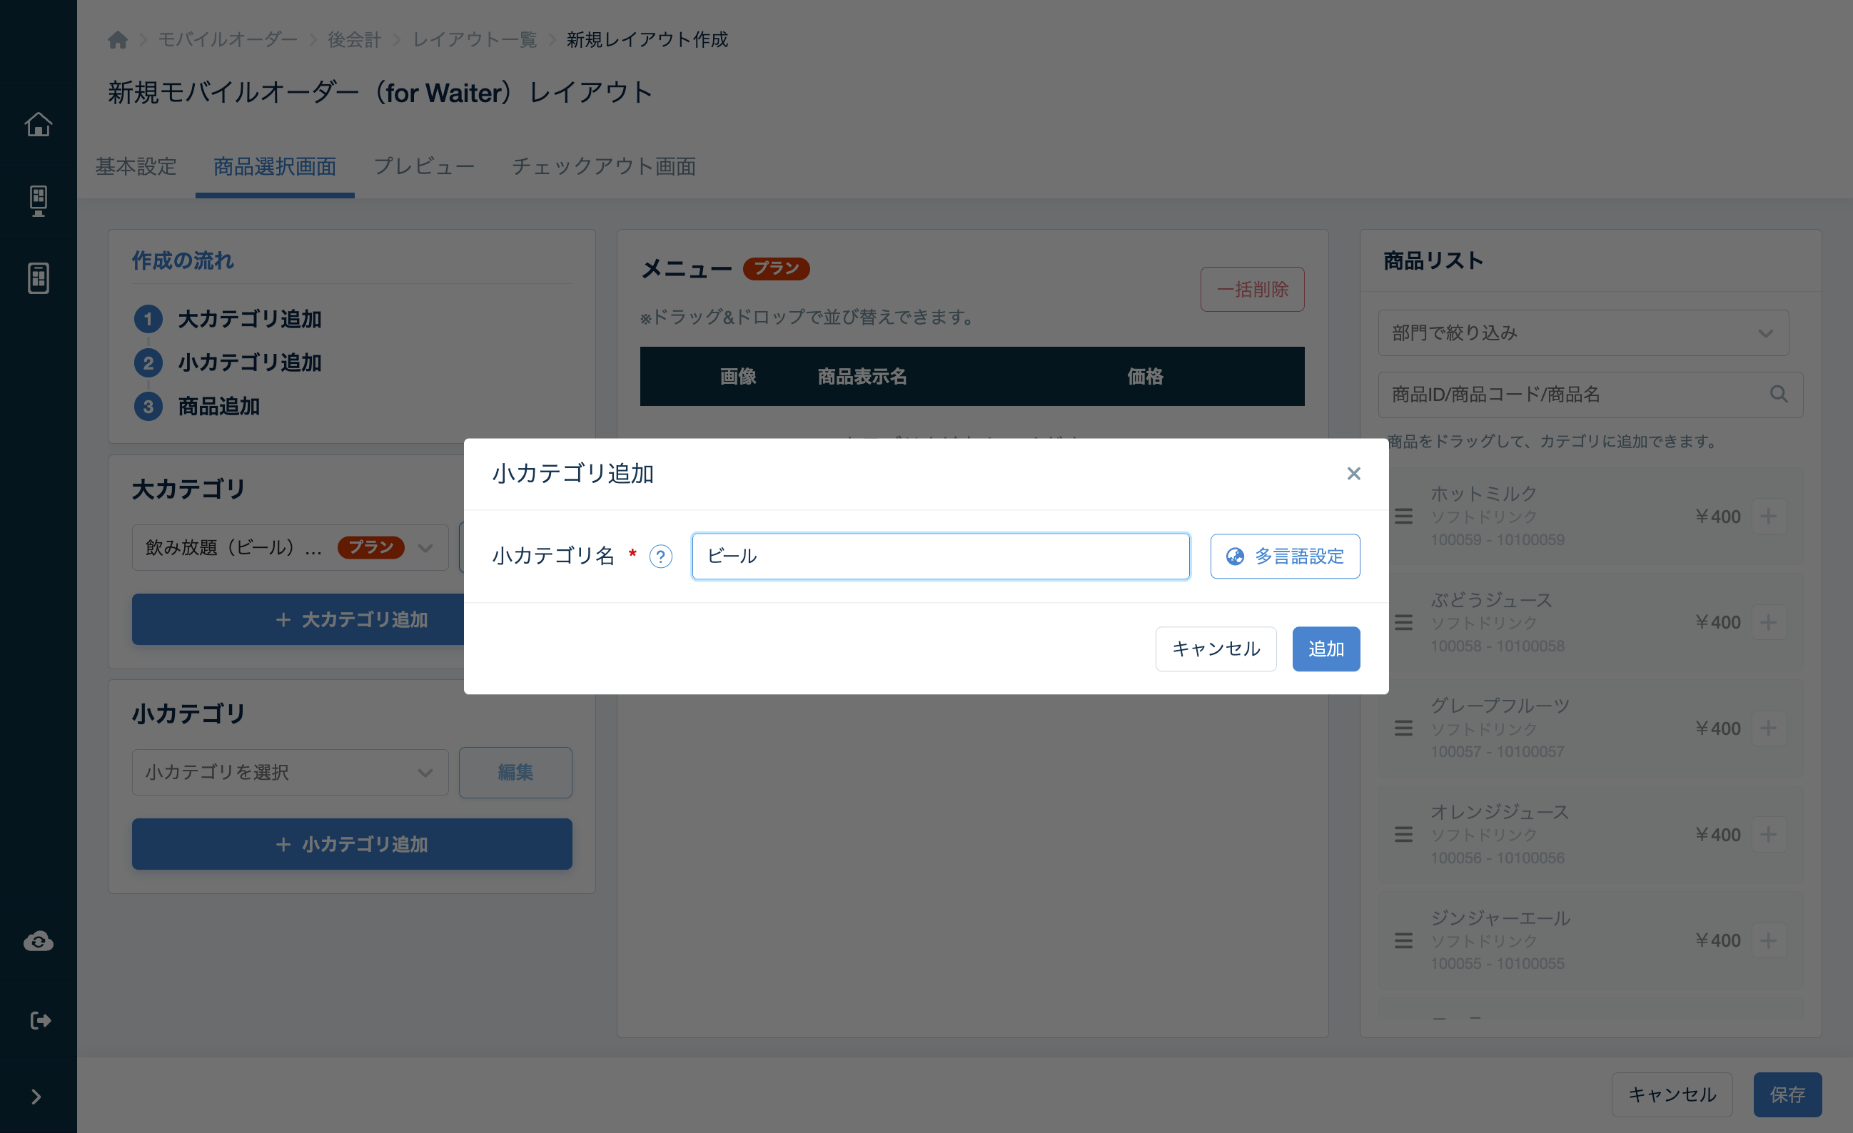1853x1133 pixels.
Task: Open the mobile order sidebar icon
Action: [x=39, y=278]
